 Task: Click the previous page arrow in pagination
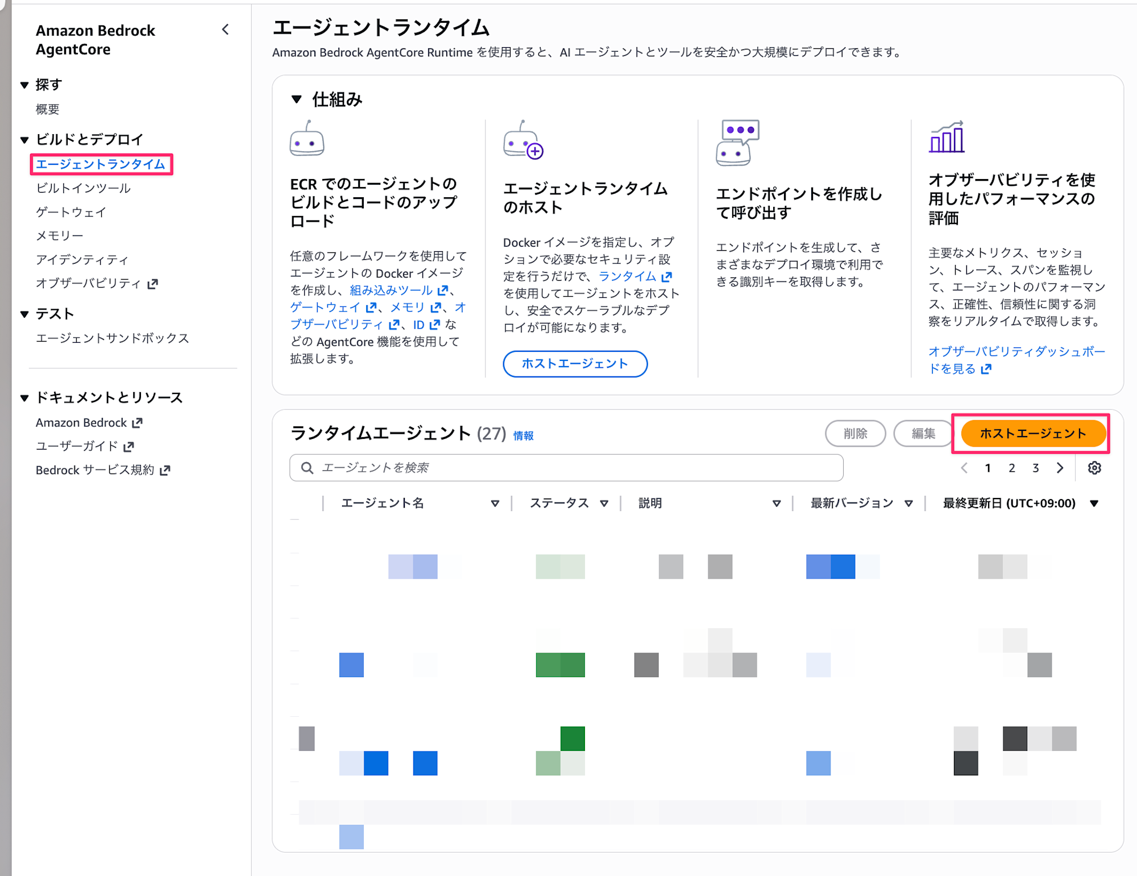(x=964, y=468)
